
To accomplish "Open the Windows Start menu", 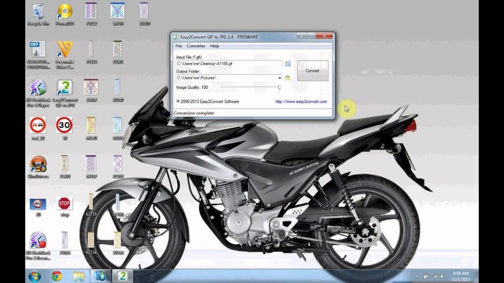I will 35,276.
